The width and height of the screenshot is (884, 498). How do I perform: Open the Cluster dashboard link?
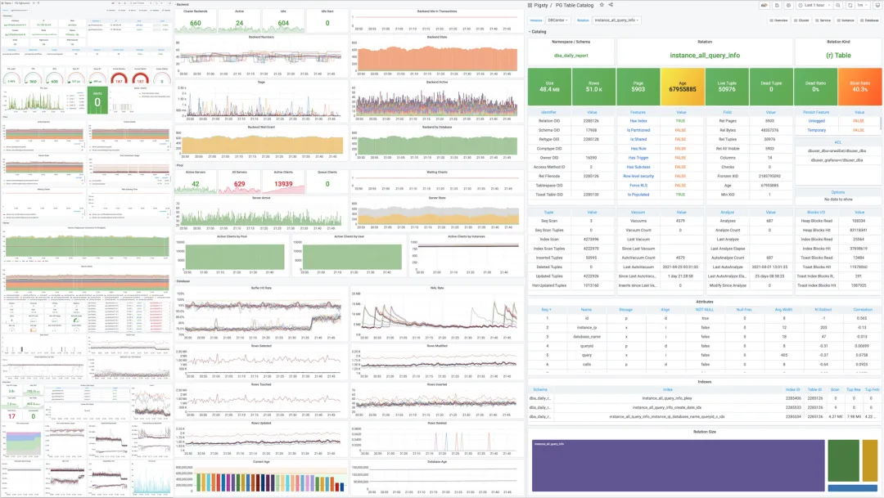tap(801, 20)
